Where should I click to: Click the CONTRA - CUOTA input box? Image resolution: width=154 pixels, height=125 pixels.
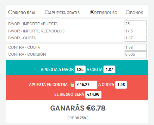point(136,48)
